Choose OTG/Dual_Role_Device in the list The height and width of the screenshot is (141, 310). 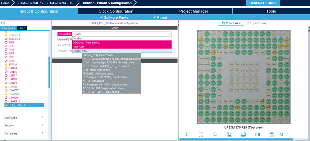(x=122, y=43)
